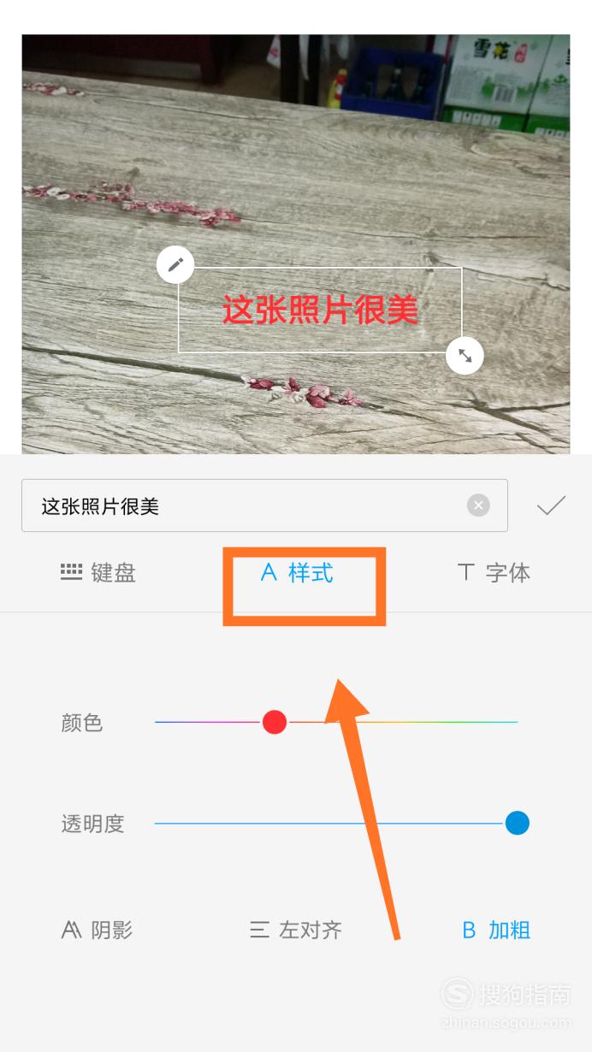Toggle 阴影 shadow option
The image size is (592, 1052).
[97, 930]
